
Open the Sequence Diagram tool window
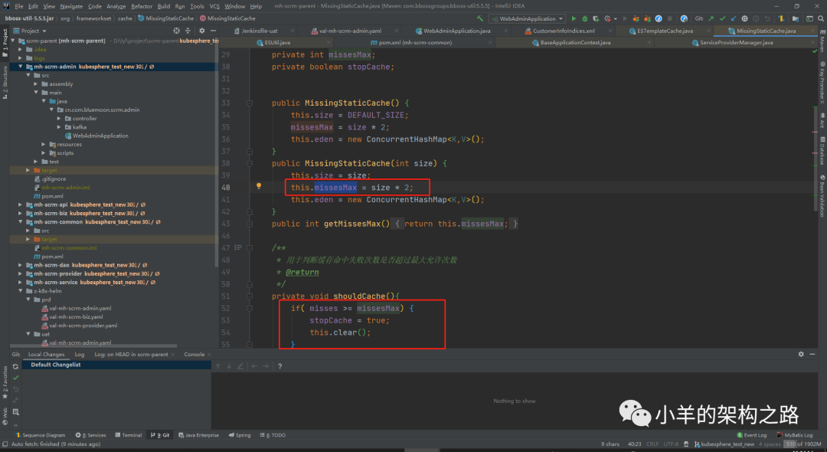[x=40, y=435]
